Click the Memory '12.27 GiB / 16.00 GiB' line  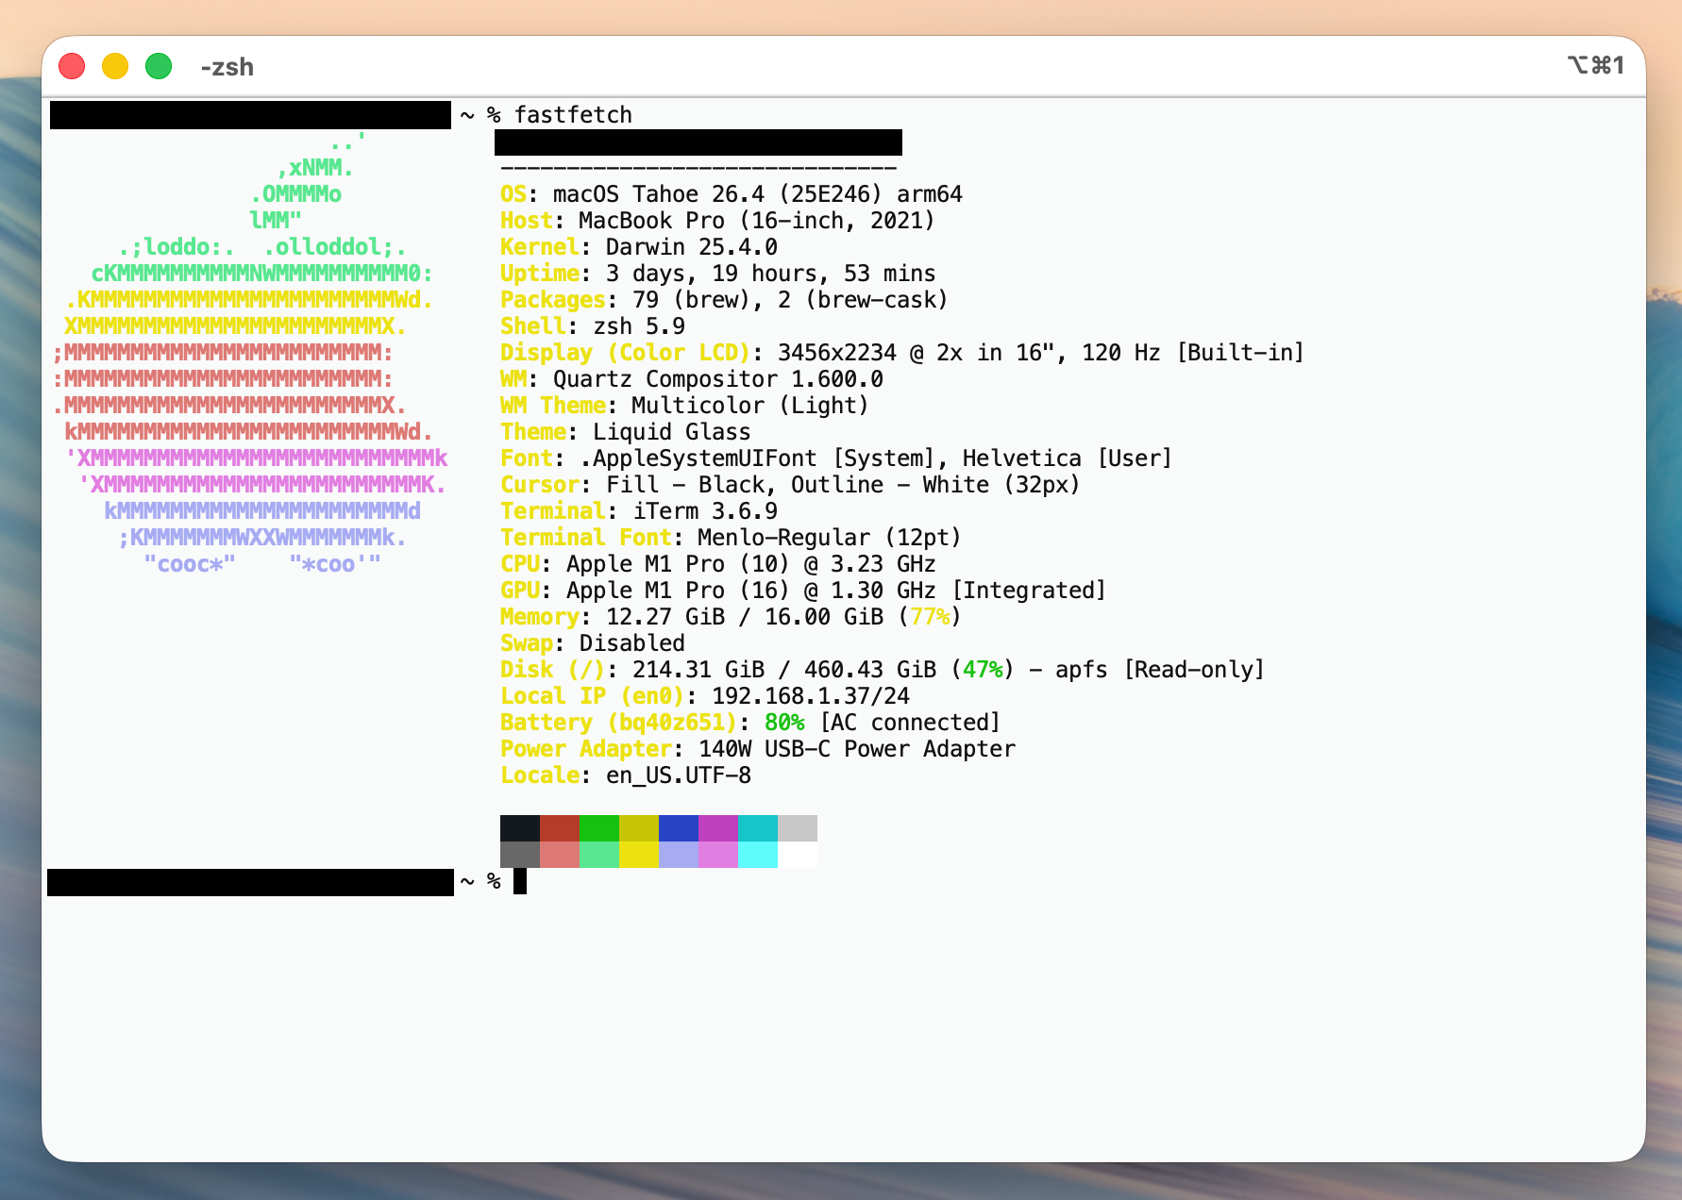coord(731,617)
